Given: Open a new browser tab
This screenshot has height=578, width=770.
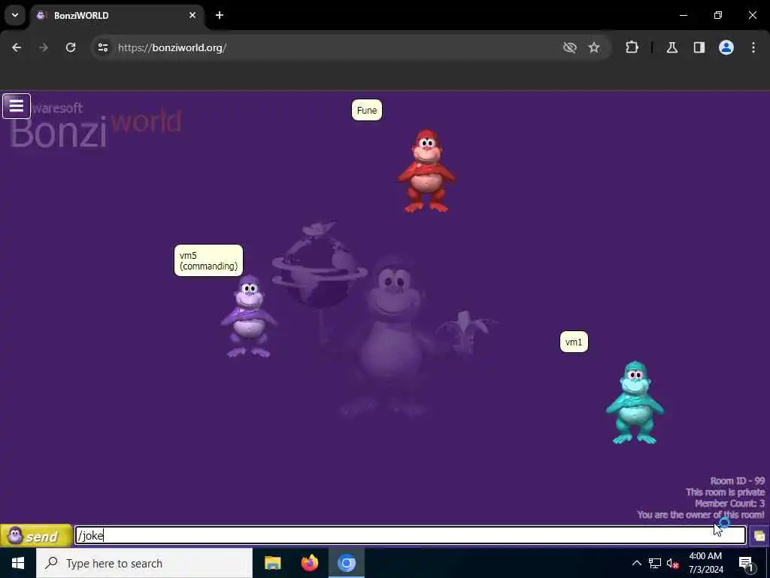Looking at the screenshot, I should 220,15.
